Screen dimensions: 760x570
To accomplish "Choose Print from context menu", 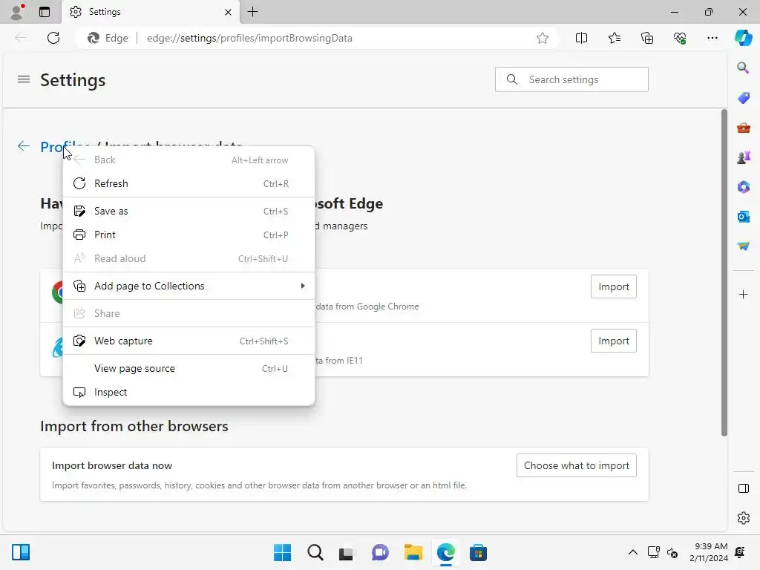I will pyautogui.click(x=189, y=235).
